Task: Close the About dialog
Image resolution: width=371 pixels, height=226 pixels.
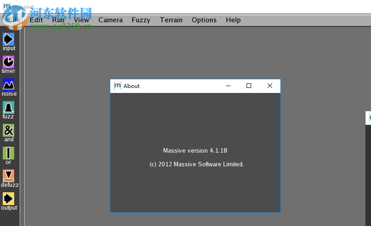Action: 270,86
